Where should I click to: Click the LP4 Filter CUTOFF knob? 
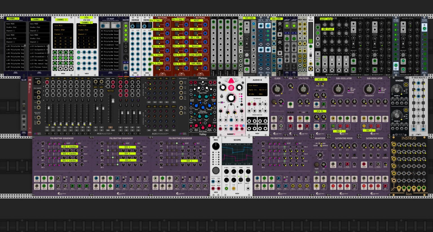(303, 89)
